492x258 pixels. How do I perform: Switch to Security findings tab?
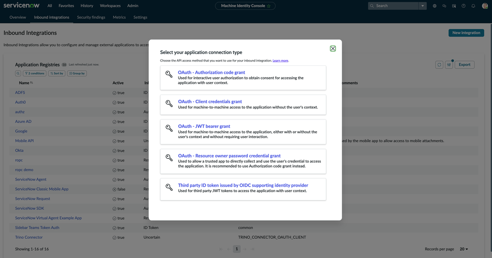pos(91,17)
